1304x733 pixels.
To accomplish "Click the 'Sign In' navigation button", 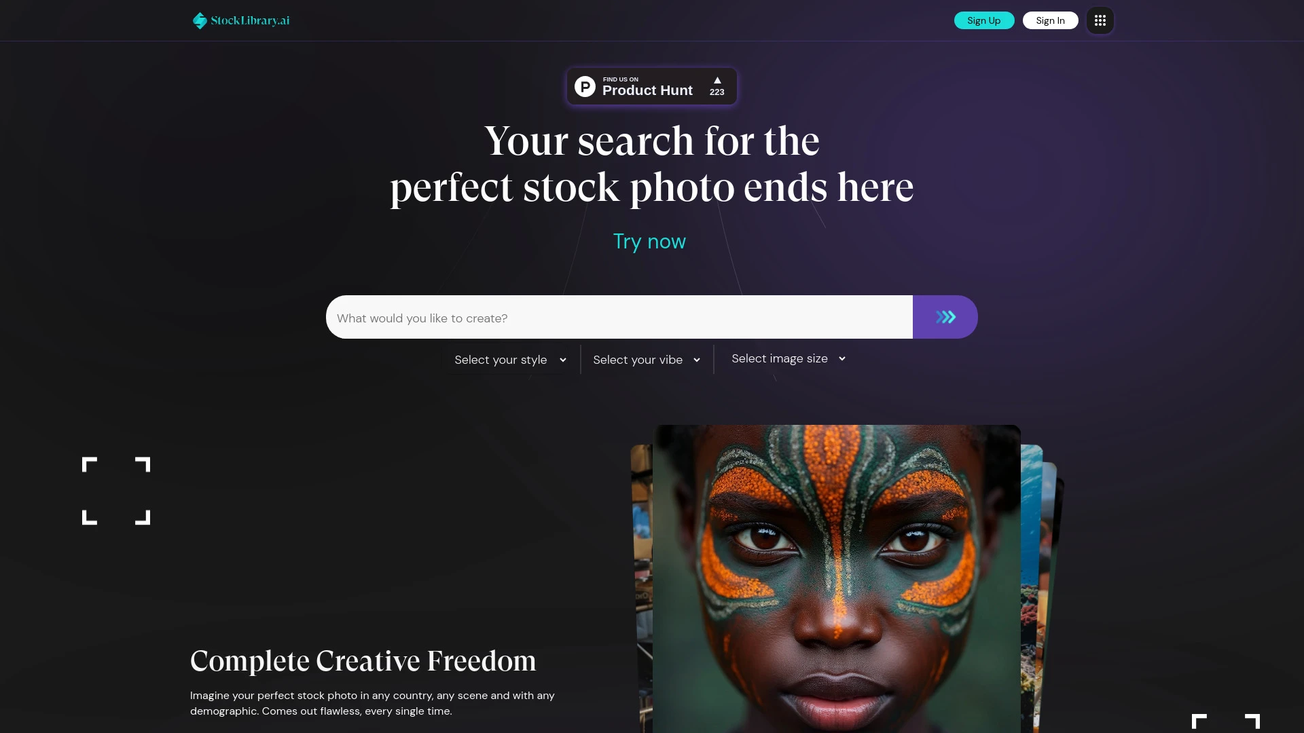I will point(1049,20).
